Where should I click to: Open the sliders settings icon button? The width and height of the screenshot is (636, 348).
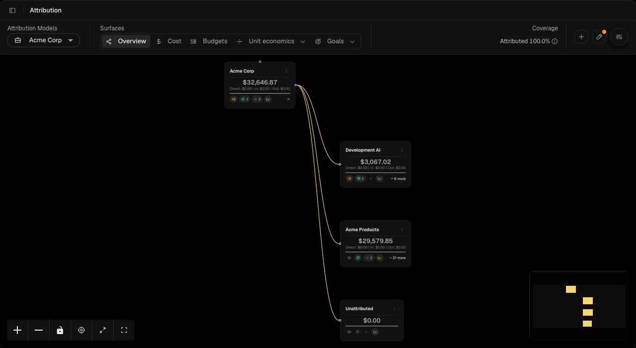pyautogui.click(x=619, y=37)
